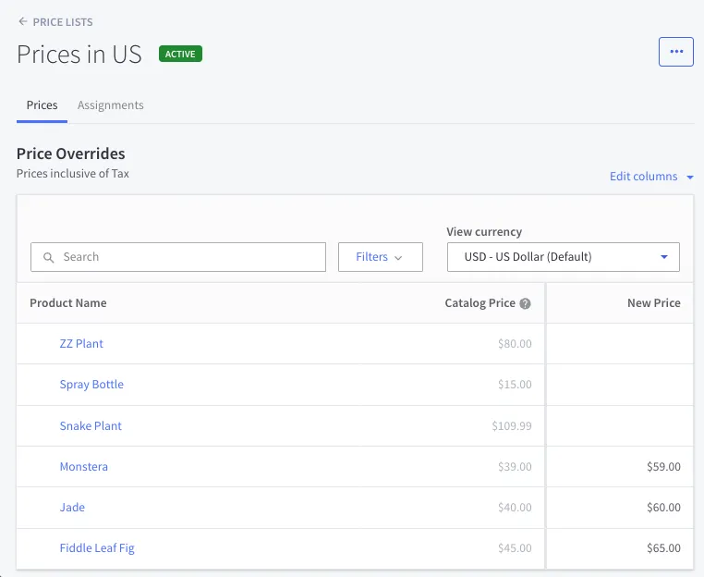Click the search magnifier icon
Viewport: 704px width, 577px height.
(x=48, y=257)
